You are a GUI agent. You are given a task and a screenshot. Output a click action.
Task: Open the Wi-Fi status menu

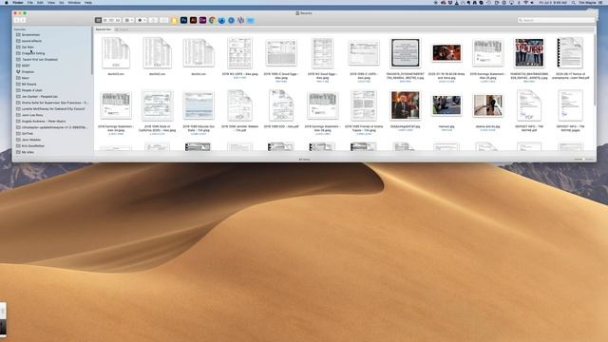point(525,2)
